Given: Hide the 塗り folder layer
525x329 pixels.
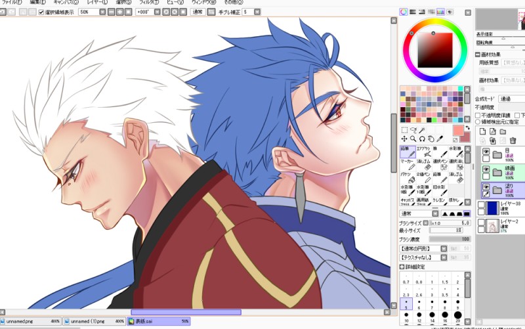Looking at the screenshot, I should click(x=486, y=187).
